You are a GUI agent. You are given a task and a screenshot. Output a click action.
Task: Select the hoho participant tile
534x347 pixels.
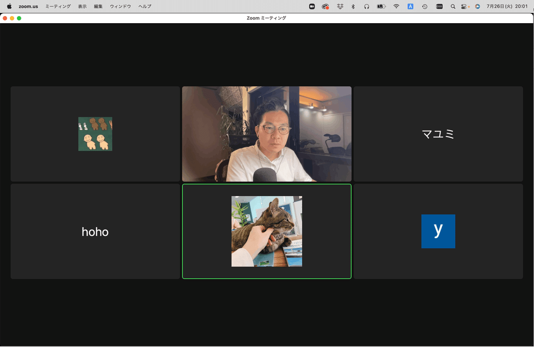click(x=95, y=231)
